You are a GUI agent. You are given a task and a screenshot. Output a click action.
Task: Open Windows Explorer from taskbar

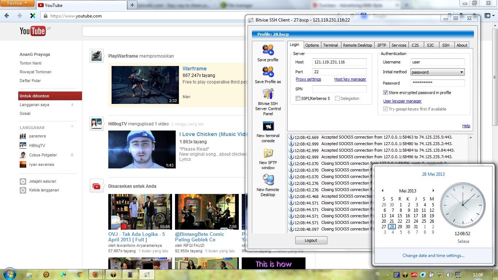(x=29, y=275)
